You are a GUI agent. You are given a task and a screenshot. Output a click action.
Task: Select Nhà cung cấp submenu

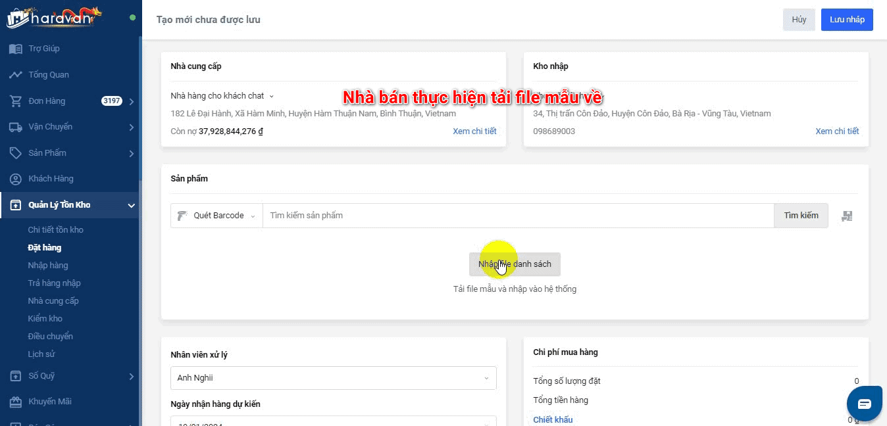pos(53,301)
